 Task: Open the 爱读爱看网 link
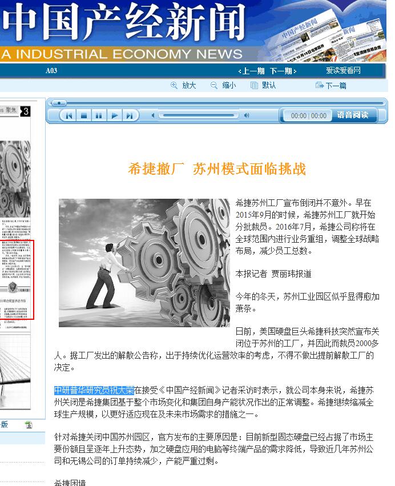coord(343,71)
